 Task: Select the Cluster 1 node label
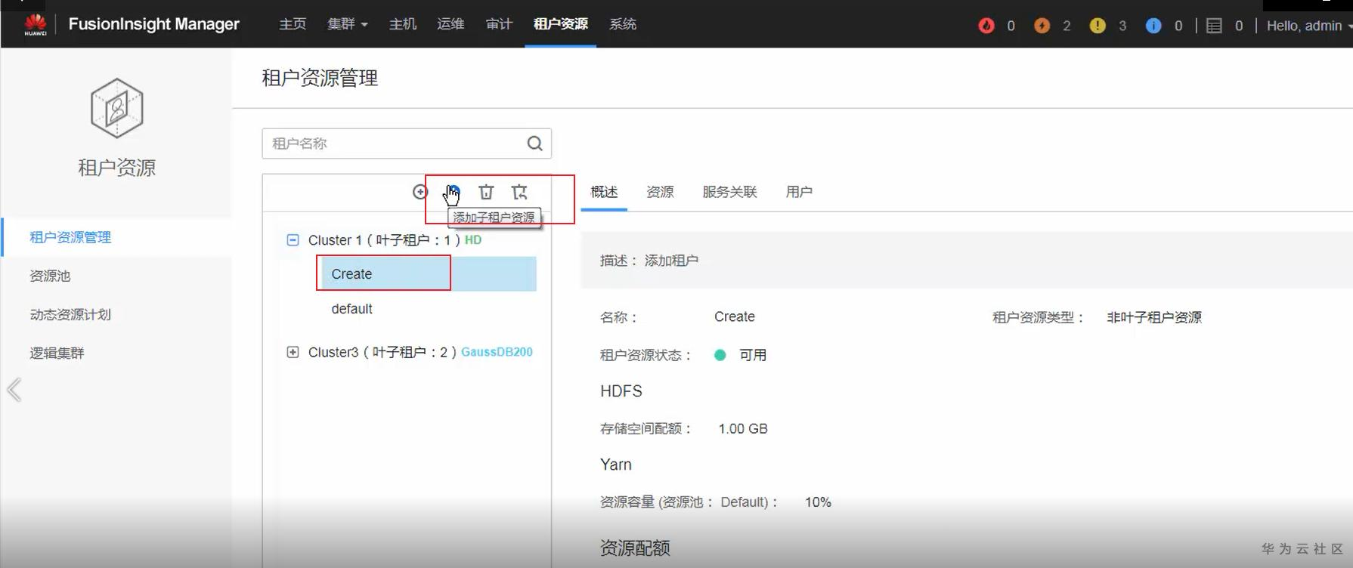pos(384,240)
